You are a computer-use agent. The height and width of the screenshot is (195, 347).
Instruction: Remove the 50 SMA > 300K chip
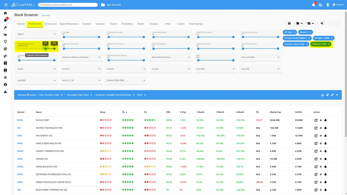pyautogui.click(x=332, y=38)
